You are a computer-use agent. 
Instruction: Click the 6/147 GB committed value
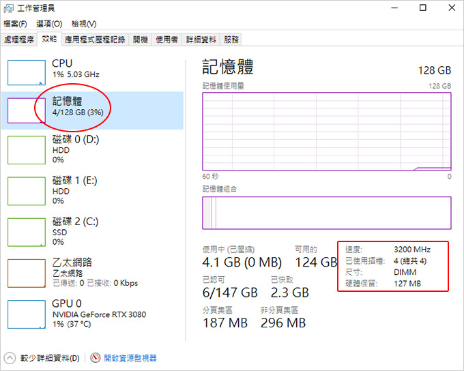point(230,293)
